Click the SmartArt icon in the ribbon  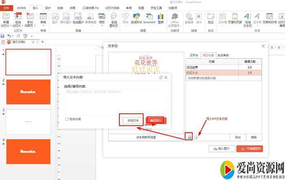coord(149,18)
